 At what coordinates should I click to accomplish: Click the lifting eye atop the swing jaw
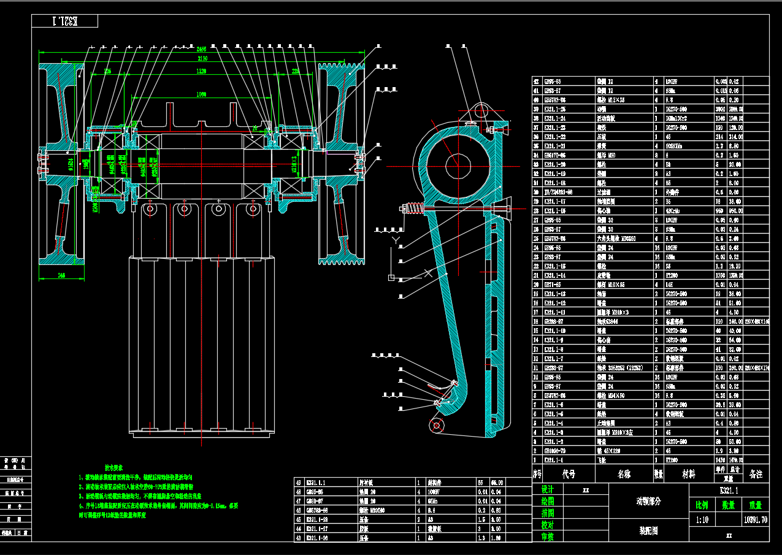click(480, 110)
